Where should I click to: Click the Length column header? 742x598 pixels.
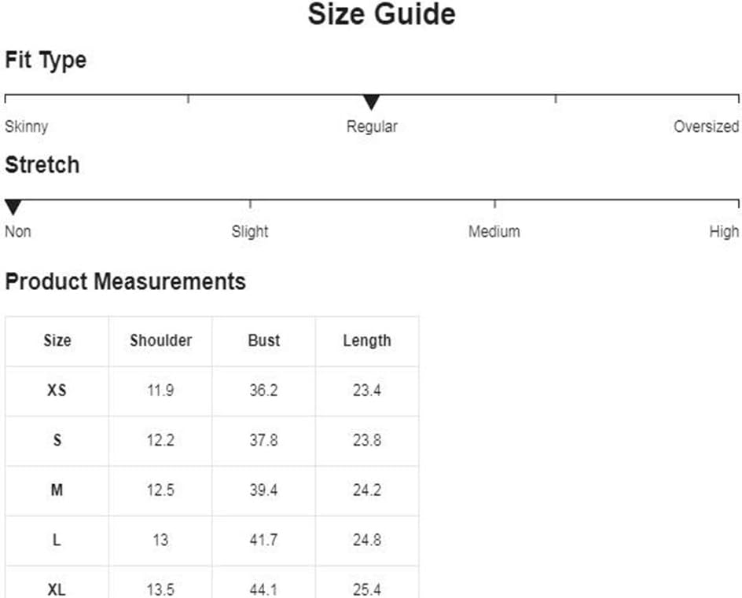coord(367,340)
